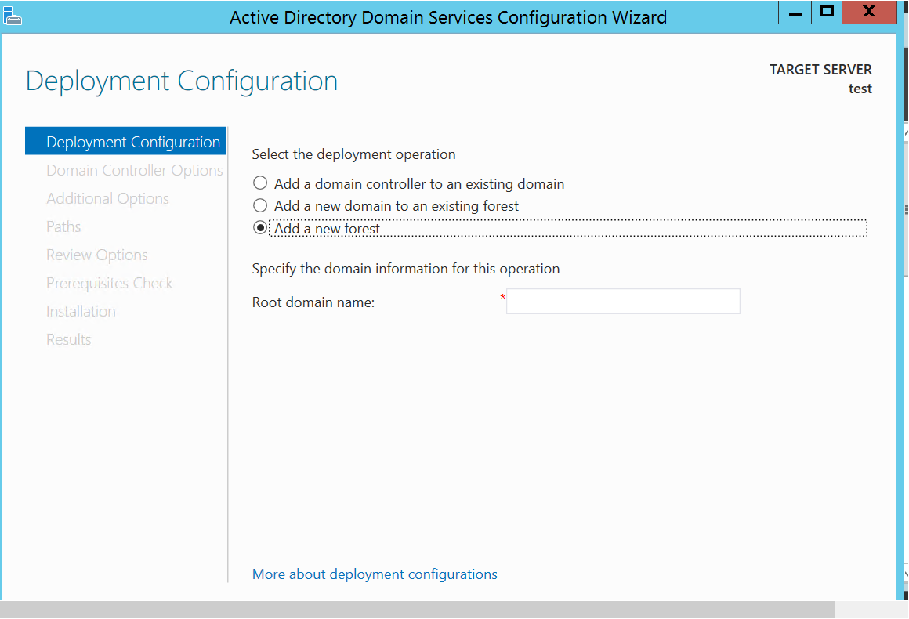Click the wizard icon in the title bar
The height and width of the screenshot is (619, 909).
click(x=13, y=16)
